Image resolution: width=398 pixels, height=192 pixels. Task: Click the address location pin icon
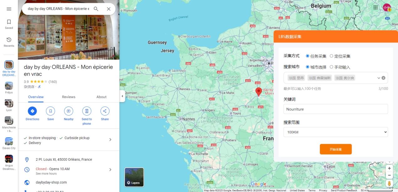tap(27, 159)
